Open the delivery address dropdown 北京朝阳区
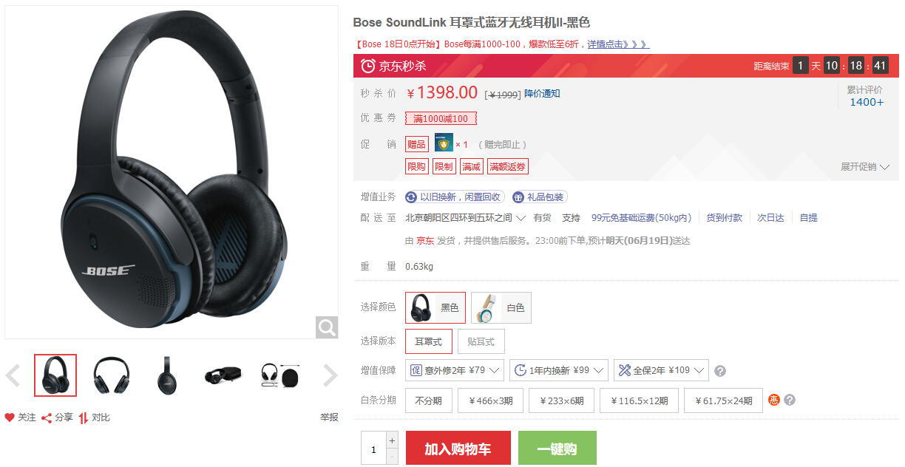This screenshot has width=905, height=467. [466, 218]
